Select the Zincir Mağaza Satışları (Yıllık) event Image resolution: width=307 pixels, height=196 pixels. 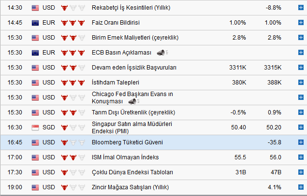coord(133,187)
